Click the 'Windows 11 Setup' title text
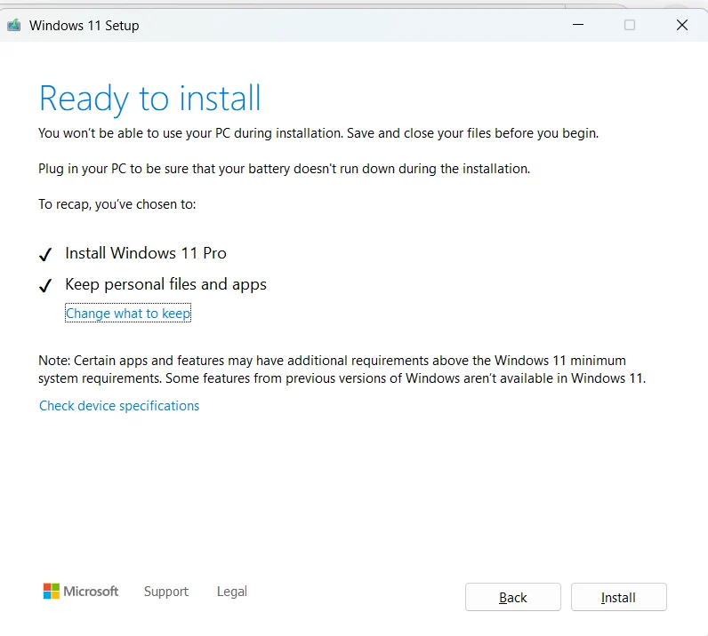708x636 pixels. pos(84,26)
